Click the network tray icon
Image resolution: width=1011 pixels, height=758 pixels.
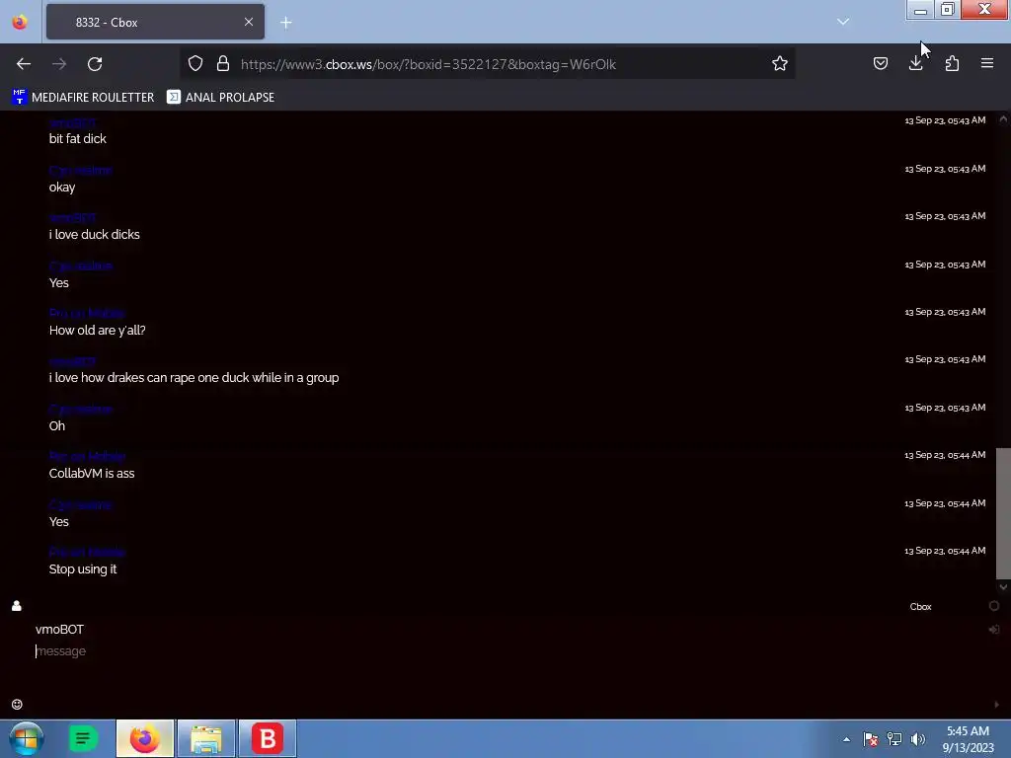[x=894, y=739]
